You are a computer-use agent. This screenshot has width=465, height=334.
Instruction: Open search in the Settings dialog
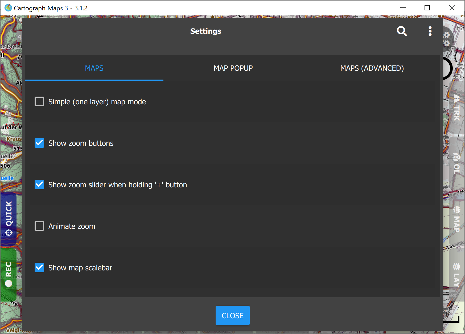(x=402, y=31)
